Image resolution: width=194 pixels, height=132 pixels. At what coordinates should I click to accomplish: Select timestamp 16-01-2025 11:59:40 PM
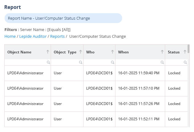139,73
